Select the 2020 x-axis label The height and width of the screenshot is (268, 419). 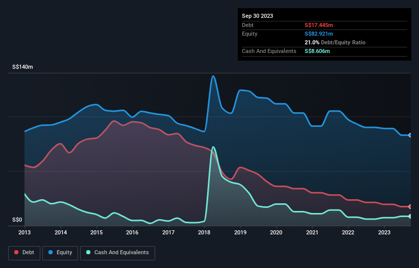coord(276,232)
